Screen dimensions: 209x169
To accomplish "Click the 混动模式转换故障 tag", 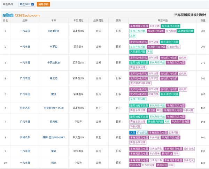I will 140,83.
